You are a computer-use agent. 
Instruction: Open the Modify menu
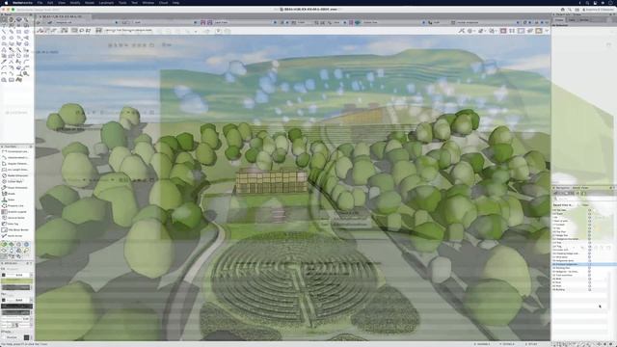tap(75, 2)
